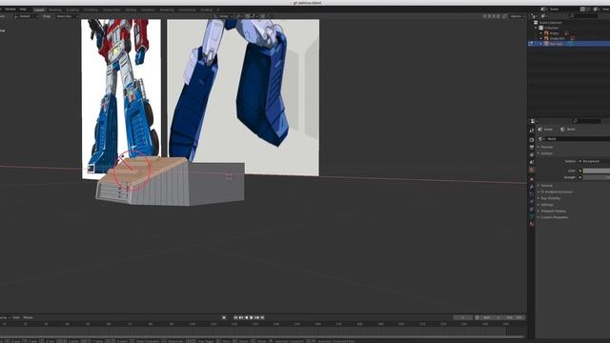Screen dimensions: 610x343
Task: Expand the Ray Visibility panel
Action: 551,198
